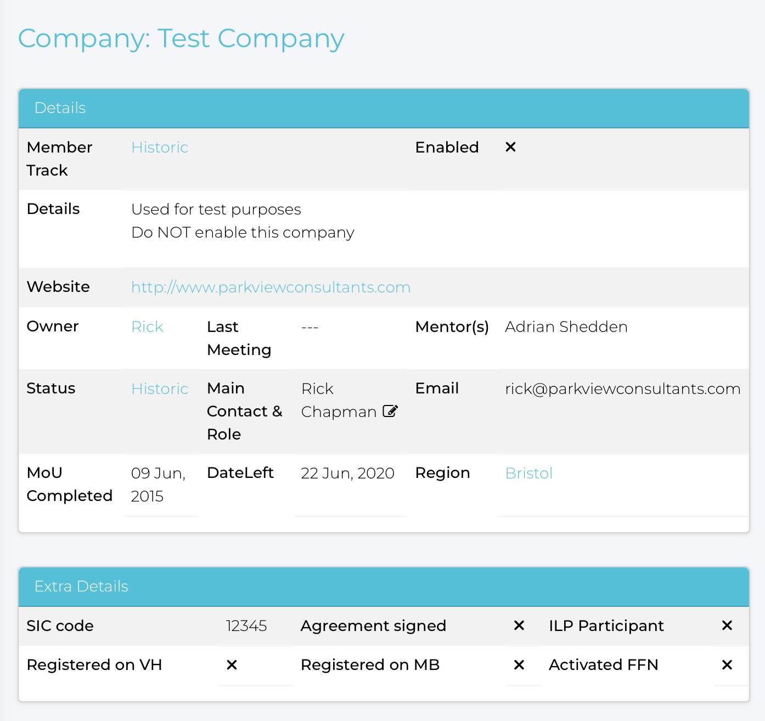Click the Agreement signed X icon
The height and width of the screenshot is (721, 765).
[519, 626]
